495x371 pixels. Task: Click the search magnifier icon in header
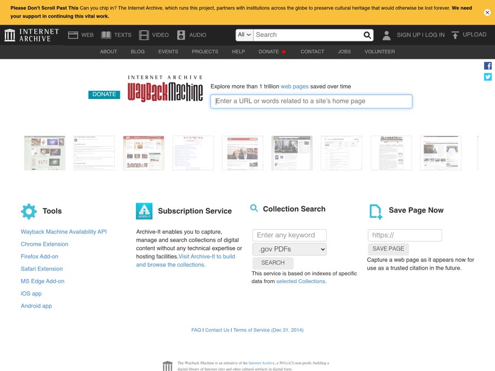coord(367,35)
